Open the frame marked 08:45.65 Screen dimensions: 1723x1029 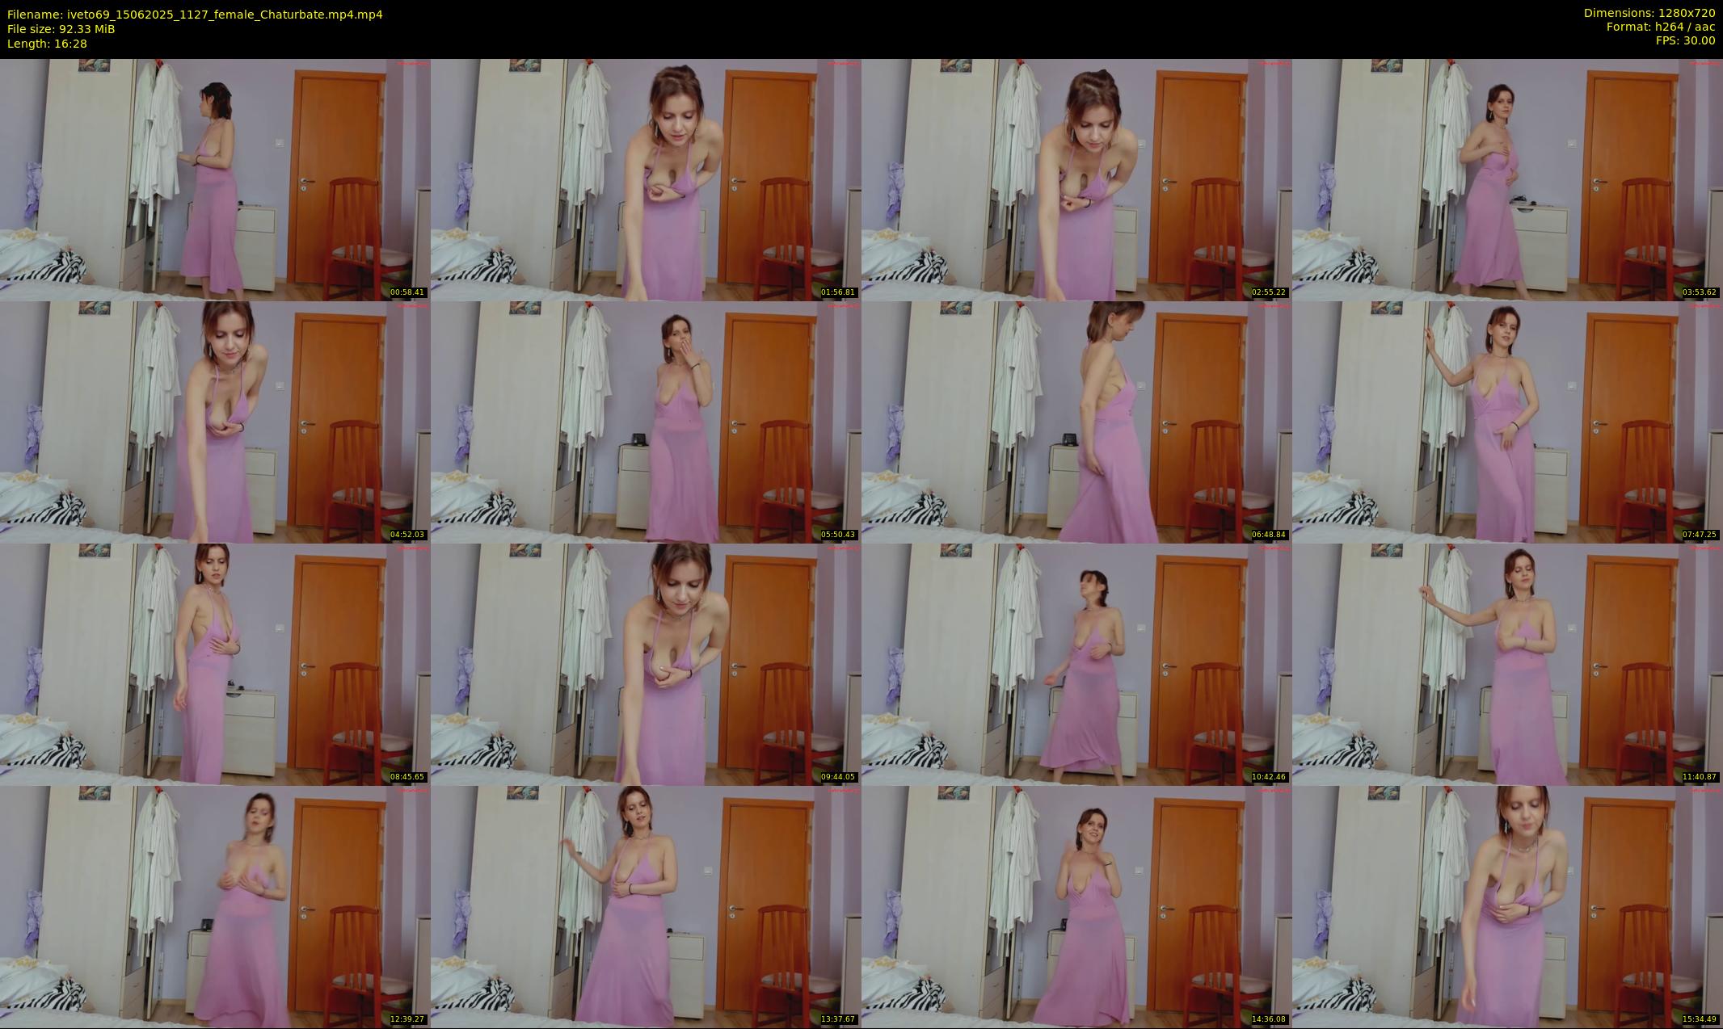[215, 664]
